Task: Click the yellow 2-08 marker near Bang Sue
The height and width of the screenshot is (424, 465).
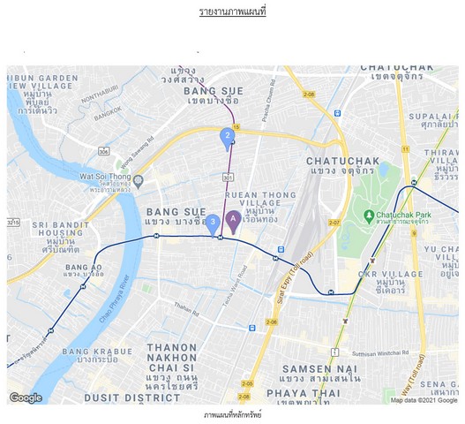Action: (309, 95)
